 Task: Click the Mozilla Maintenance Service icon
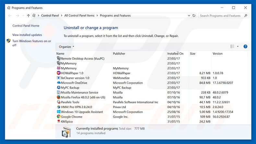pyautogui.click(x=58, y=92)
